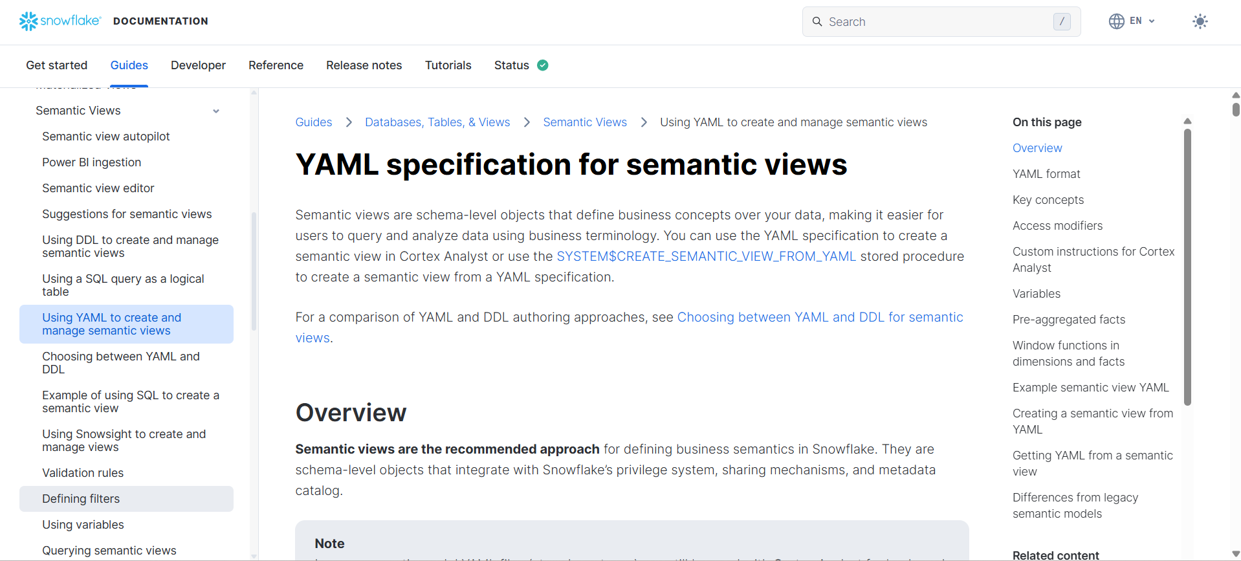
Task: Click the left sidebar scrollbar thumb
Action: [x=254, y=271]
